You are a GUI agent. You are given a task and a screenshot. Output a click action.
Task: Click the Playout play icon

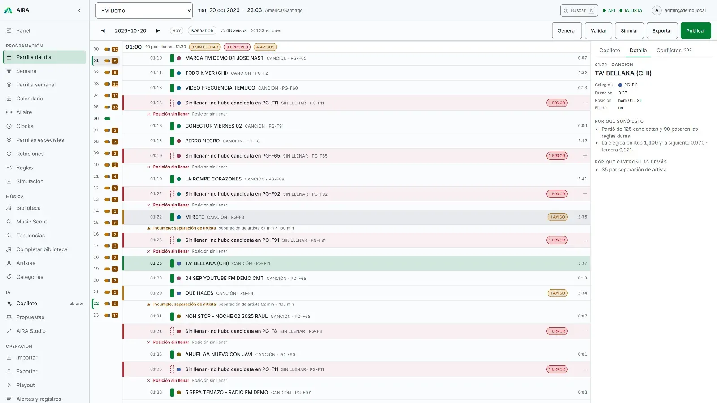[9, 385]
